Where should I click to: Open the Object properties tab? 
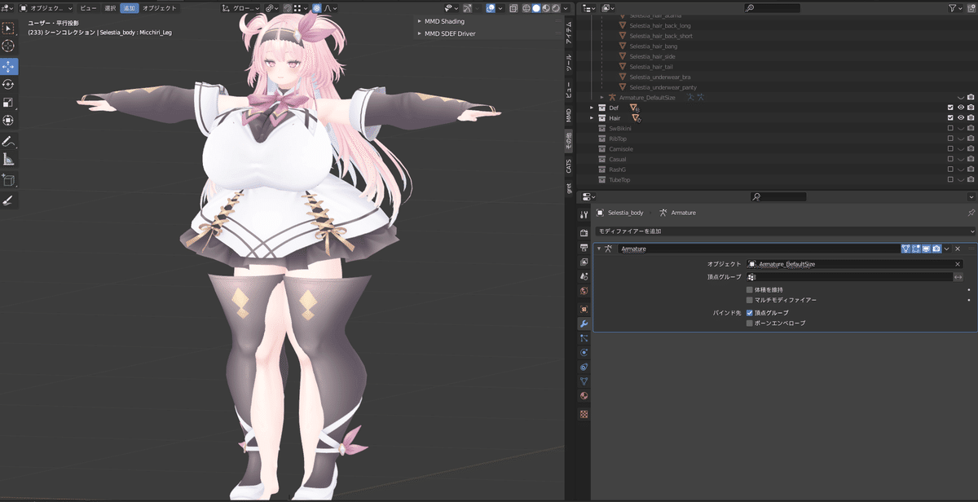[x=584, y=310]
